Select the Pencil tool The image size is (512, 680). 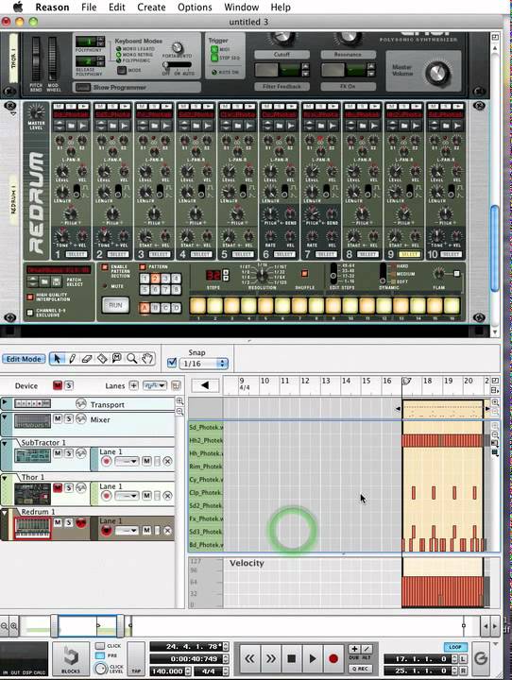tap(72, 359)
